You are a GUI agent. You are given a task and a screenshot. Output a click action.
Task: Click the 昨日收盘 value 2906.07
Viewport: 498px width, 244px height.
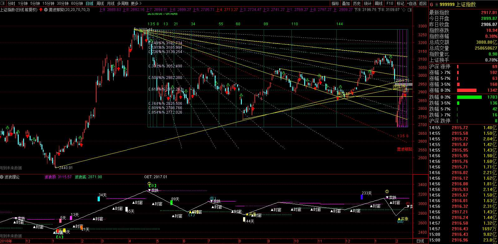pyautogui.click(x=489, y=24)
